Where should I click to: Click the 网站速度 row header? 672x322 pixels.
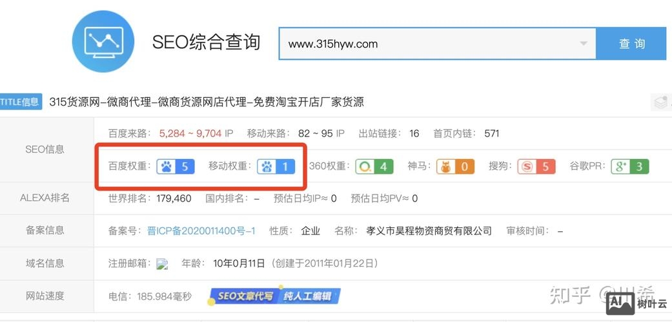(x=45, y=296)
